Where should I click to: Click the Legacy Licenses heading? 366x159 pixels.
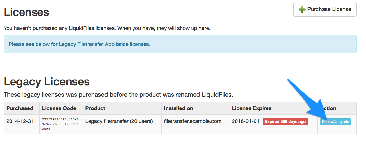click(47, 82)
